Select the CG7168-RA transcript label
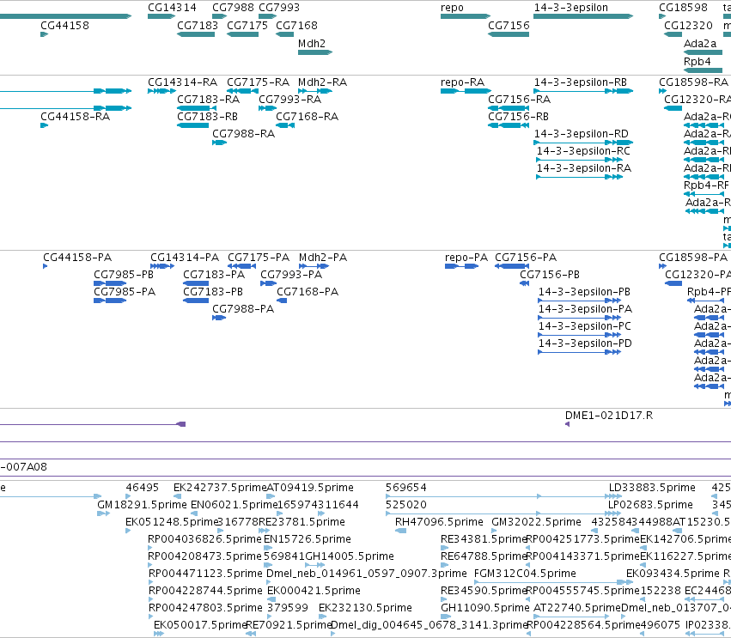 pyautogui.click(x=308, y=117)
